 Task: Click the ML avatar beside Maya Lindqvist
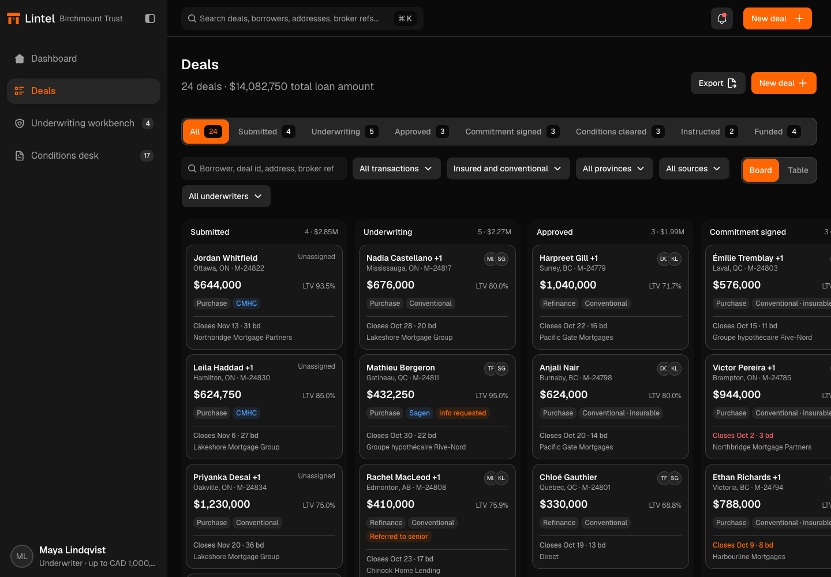tap(22, 556)
